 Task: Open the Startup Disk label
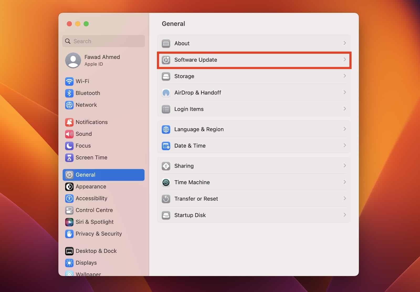(190, 215)
